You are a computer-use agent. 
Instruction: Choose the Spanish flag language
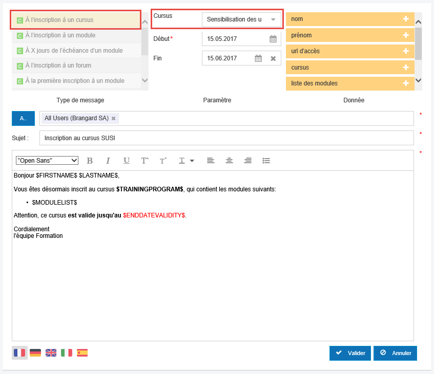pos(82,353)
